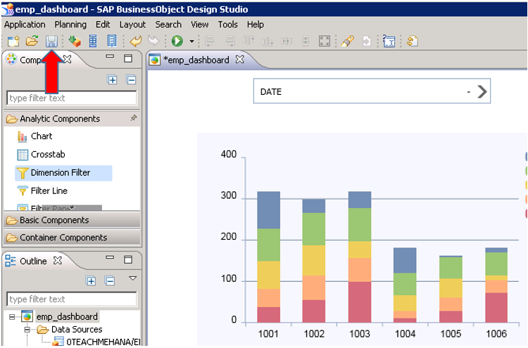Click the blue stacked-rows toolbar icon
Screen dimensions: 528x348
(x=93, y=41)
